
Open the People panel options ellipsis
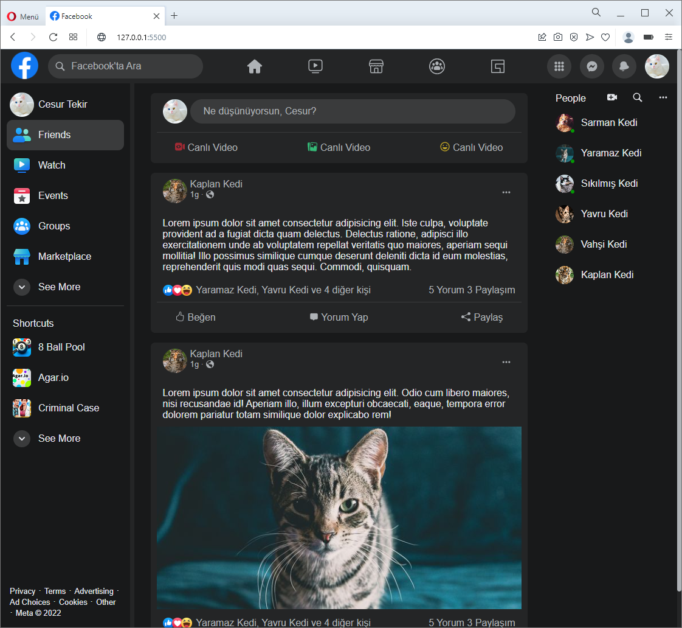(x=663, y=97)
